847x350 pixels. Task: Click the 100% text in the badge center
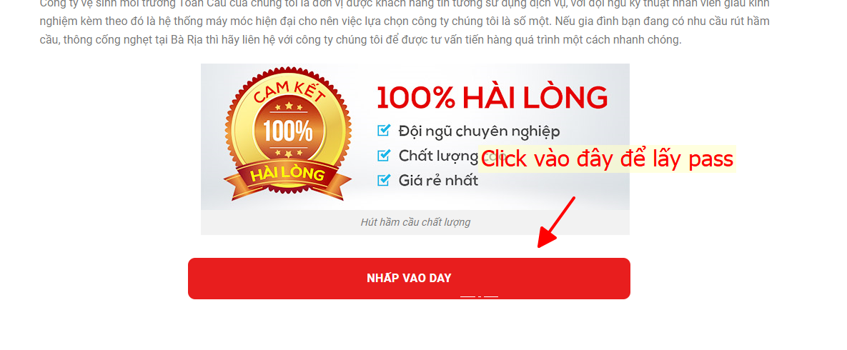(x=288, y=130)
